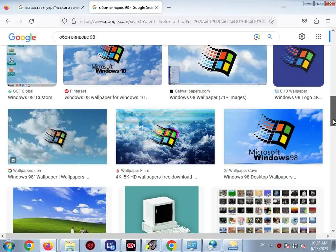Screen dimensions: 336x252
Task: Save page to Pocket
Action: tap(304, 21)
